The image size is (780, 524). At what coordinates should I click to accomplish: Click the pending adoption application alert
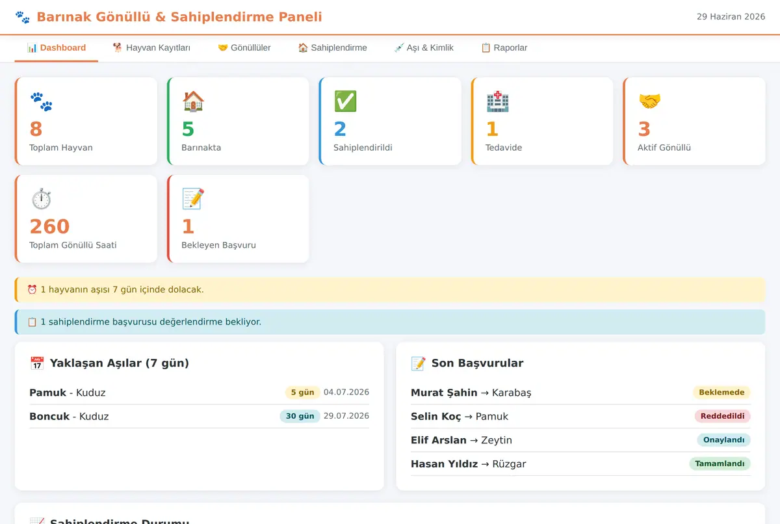(x=390, y=322)
